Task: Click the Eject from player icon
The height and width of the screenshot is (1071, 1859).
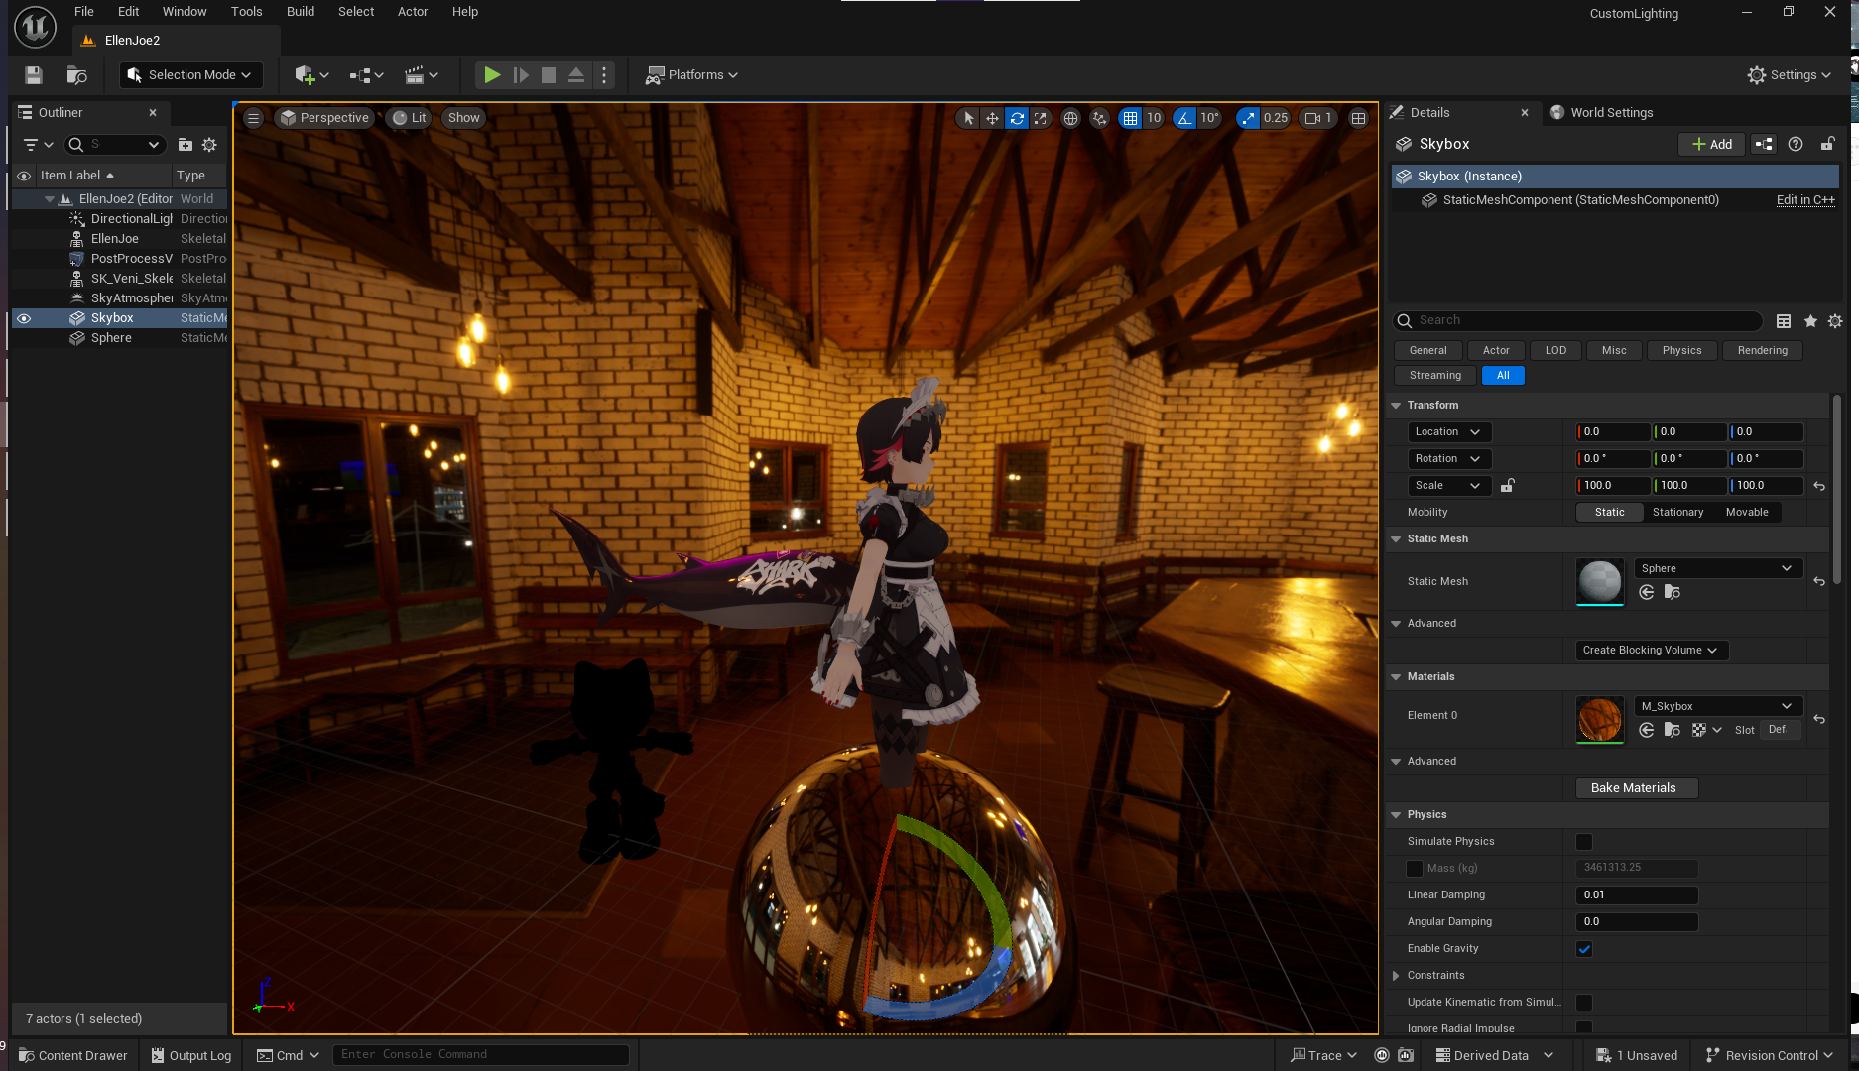Action: [576, 75]
